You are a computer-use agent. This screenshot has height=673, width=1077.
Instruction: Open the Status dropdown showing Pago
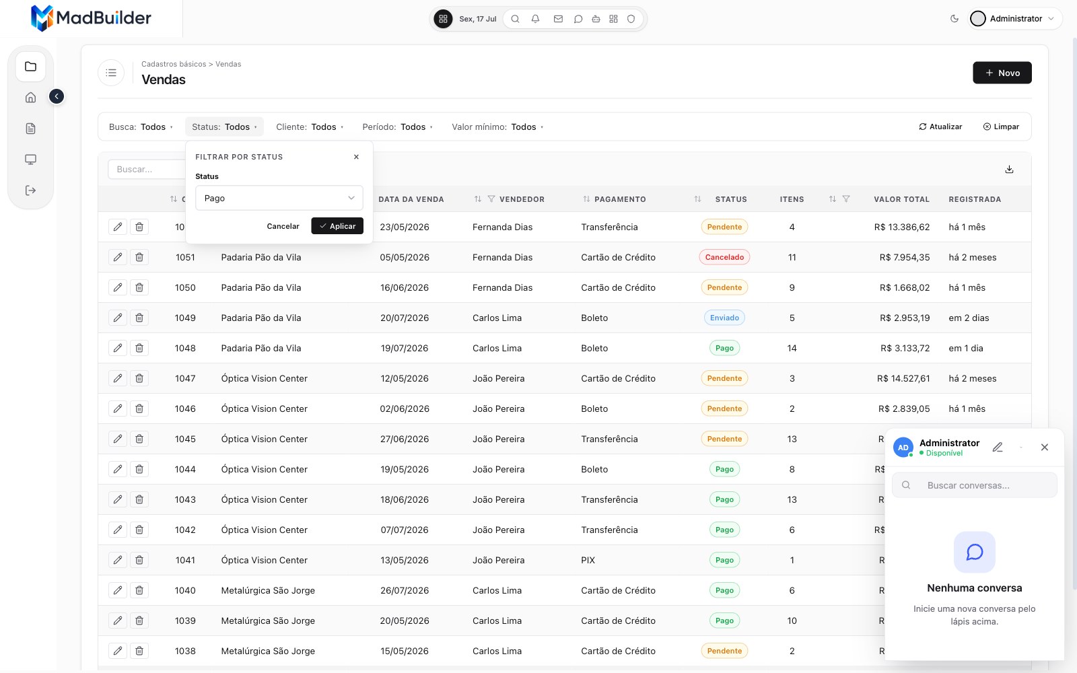click(279, 198)
